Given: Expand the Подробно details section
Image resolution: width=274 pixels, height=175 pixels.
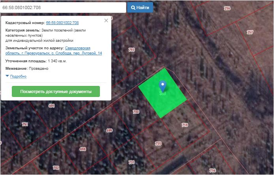Looking at the screenshot, I should tap(18, 76).
